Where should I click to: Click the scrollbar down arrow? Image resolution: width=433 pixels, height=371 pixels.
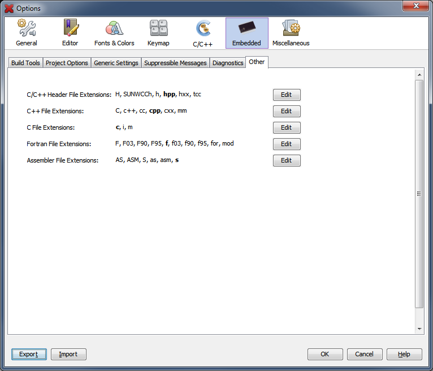click(x=419, y=329)
